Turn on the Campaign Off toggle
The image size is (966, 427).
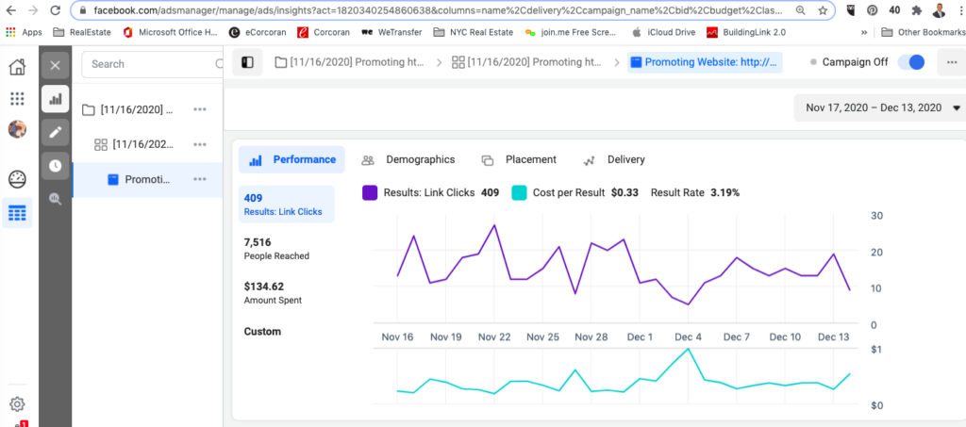pyautogui.click(x=912, y=62)
